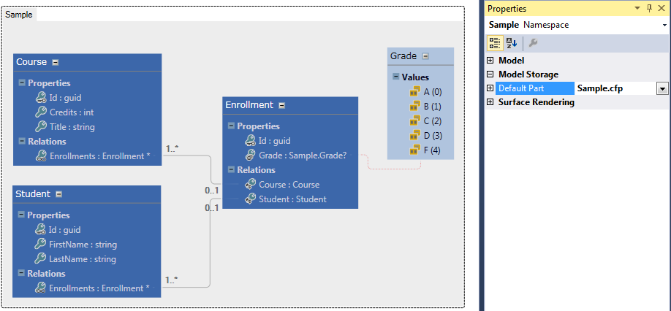Select the enum value icon for A (0)
The width and height of the screenshot is (671, 311).
click(x=415, y=92)
